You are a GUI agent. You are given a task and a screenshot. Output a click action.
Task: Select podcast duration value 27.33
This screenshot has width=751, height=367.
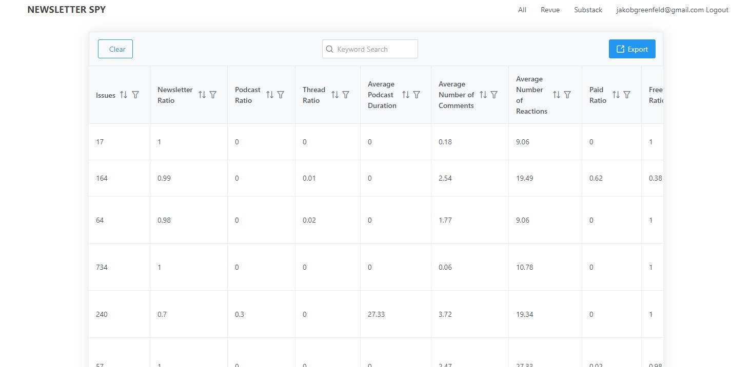click(377, 314)
